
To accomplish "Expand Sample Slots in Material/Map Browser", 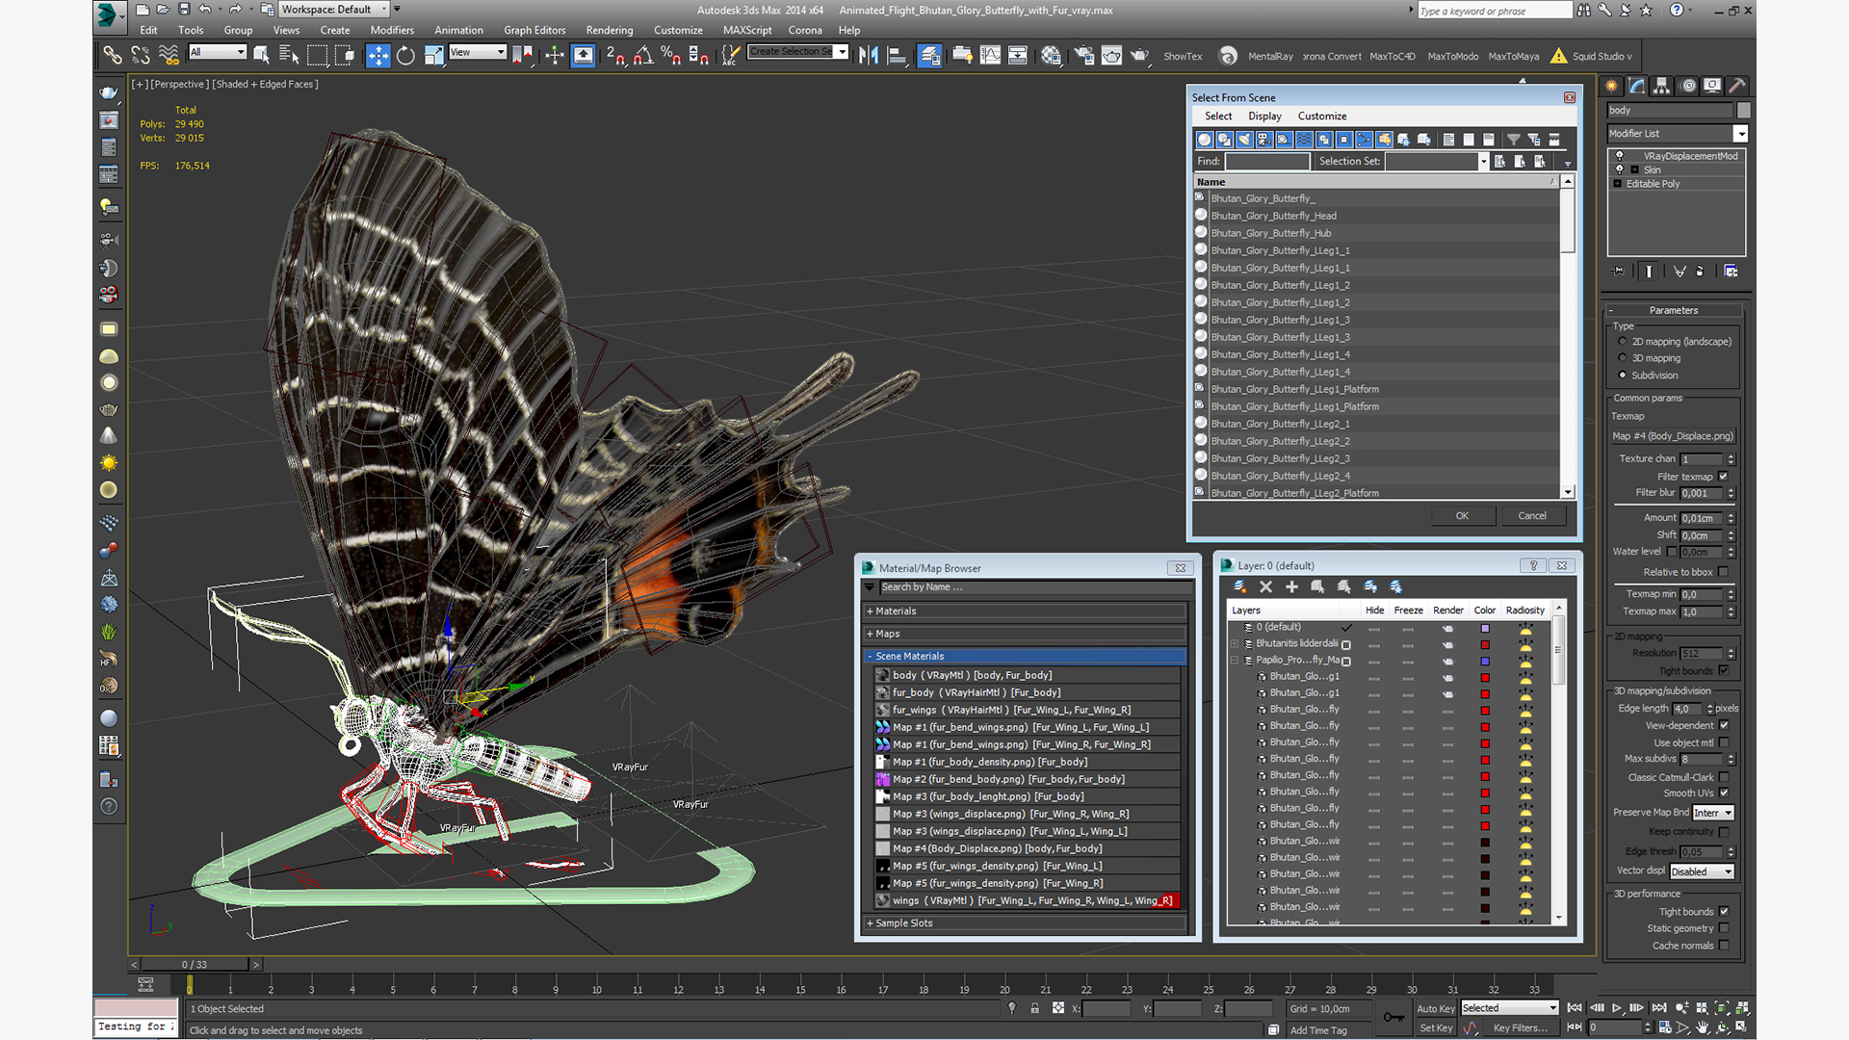I will 1026,923.
